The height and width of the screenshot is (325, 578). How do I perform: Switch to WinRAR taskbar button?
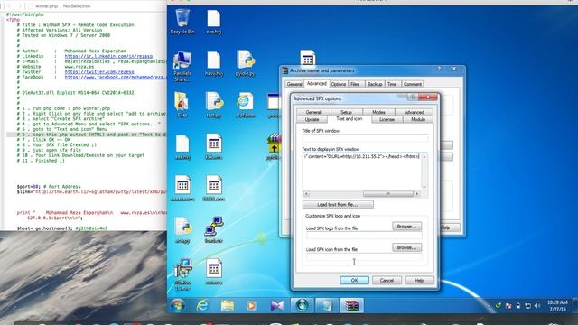tap(351, 305)
